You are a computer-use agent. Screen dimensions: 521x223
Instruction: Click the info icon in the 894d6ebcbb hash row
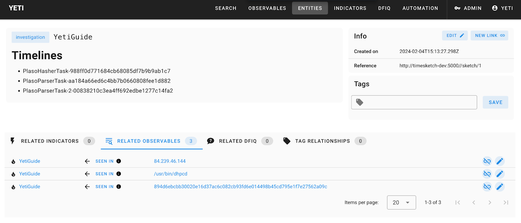[x=119, y=187]
